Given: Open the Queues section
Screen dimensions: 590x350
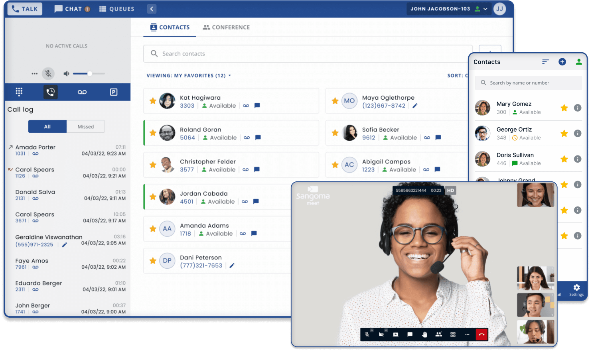Looking at the screenshot, I should (117, 9).
